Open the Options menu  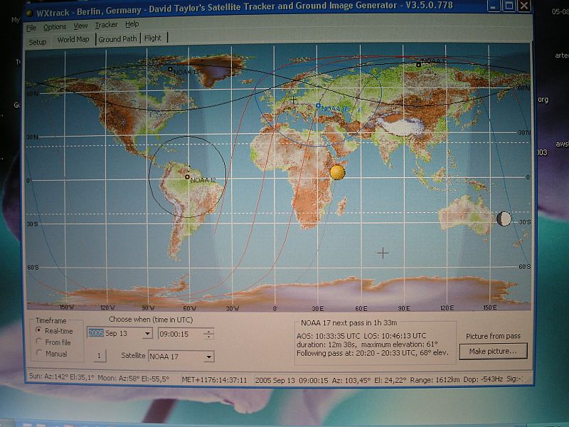coord(55,27)
